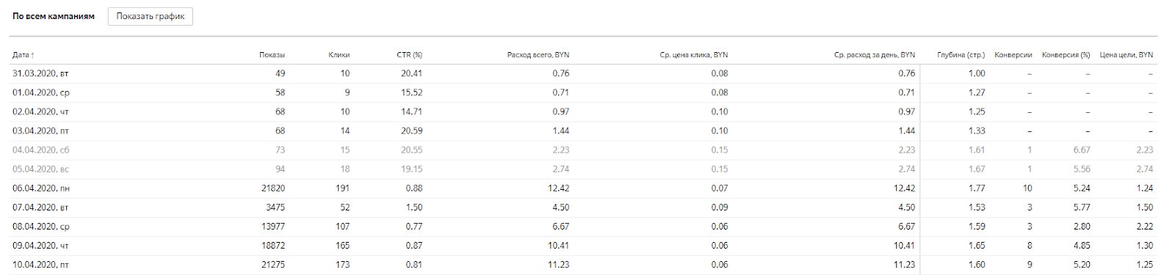The width and height of the screenshot is (1175, 275).
Task: Click the 10.04.2020, пт date cell
Action: tap(41, 265)
